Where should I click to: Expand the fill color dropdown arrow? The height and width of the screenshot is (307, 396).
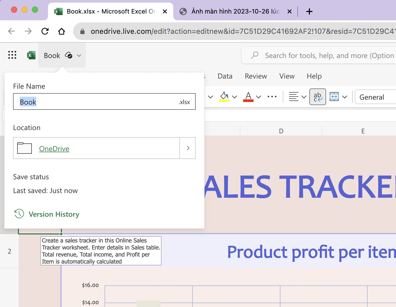coord(235,97)
